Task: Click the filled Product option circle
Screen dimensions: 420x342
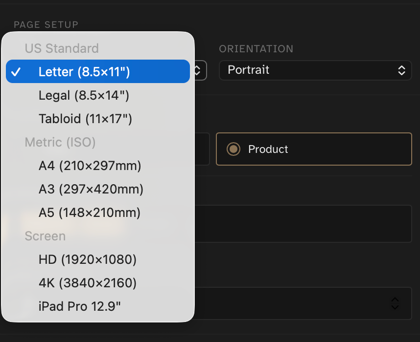Action: point(233,149)
